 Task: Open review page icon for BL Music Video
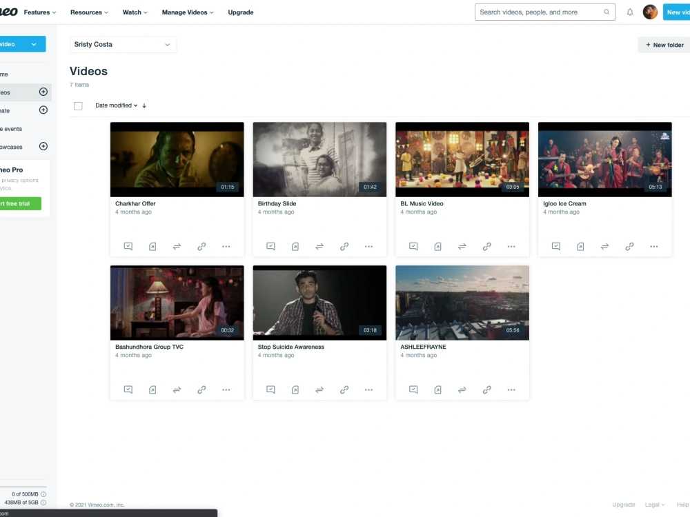413,246
